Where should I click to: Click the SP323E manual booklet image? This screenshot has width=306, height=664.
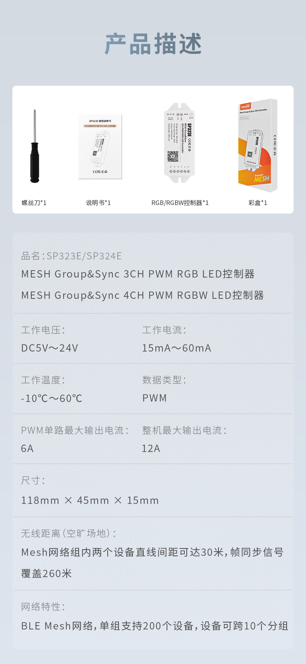[100, 147]
